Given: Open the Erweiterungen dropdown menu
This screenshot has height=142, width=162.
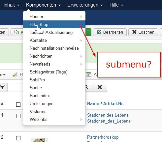Looking at the screenshot, I should point(85,5).
